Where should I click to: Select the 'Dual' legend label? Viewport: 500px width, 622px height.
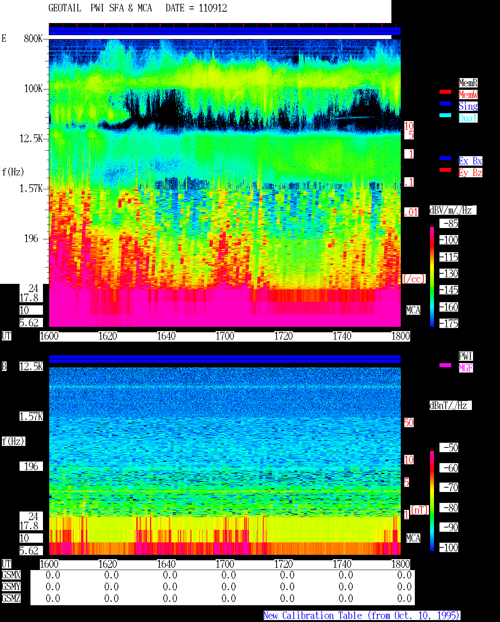point(468,118)
